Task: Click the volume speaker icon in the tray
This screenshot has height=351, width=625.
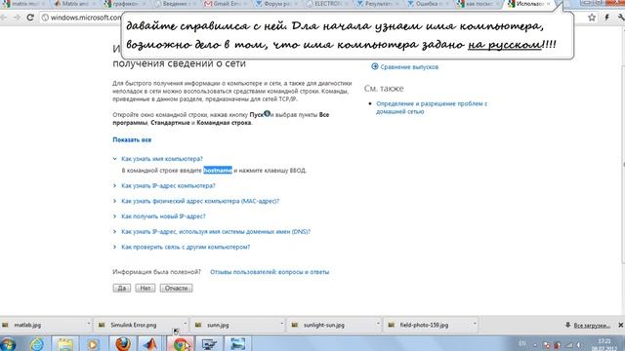Action: point(579,345)
